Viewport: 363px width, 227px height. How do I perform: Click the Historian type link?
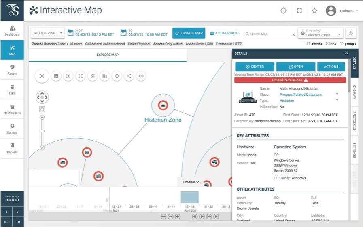coord(287,101)
